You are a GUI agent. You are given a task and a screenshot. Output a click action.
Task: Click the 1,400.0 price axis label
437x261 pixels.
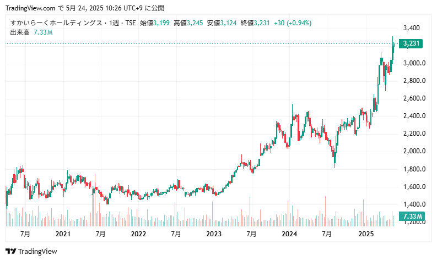pos(414,204)
